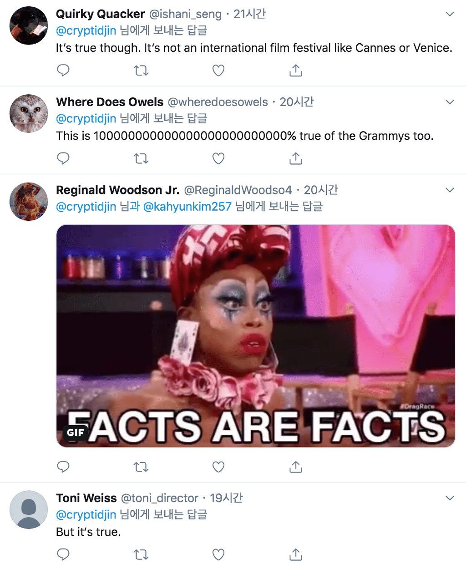466x569 pixels.
Task: Open the @kahyunkim257 mention link
Action: (x=187, y=207)
